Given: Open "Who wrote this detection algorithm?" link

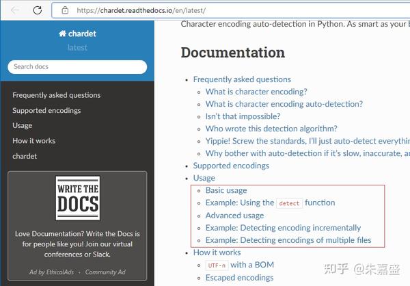Looking at the screenshot, I should (x=271, y=129).
